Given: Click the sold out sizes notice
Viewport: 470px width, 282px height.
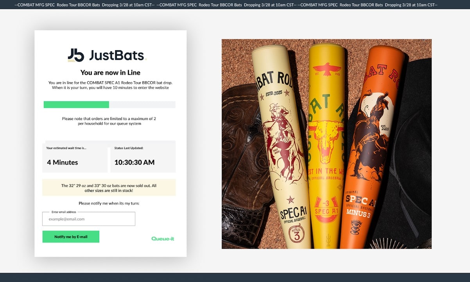Looking at the screenshot, I should 109,188.
